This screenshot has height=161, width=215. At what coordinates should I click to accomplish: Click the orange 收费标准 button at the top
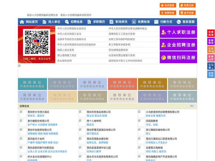pos(168,13)
